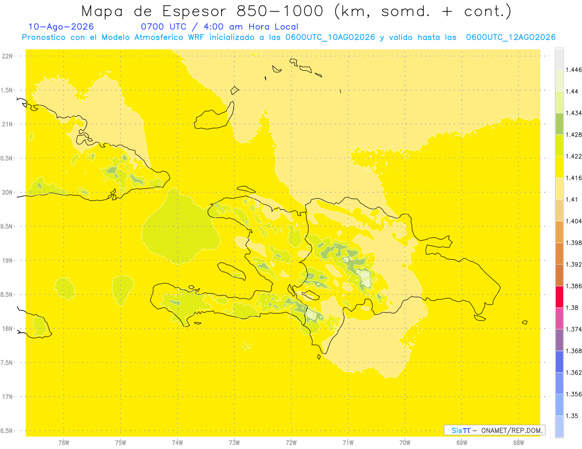Click the legend value '1.398'
This screenshot has height=449, width=582.
573,243
